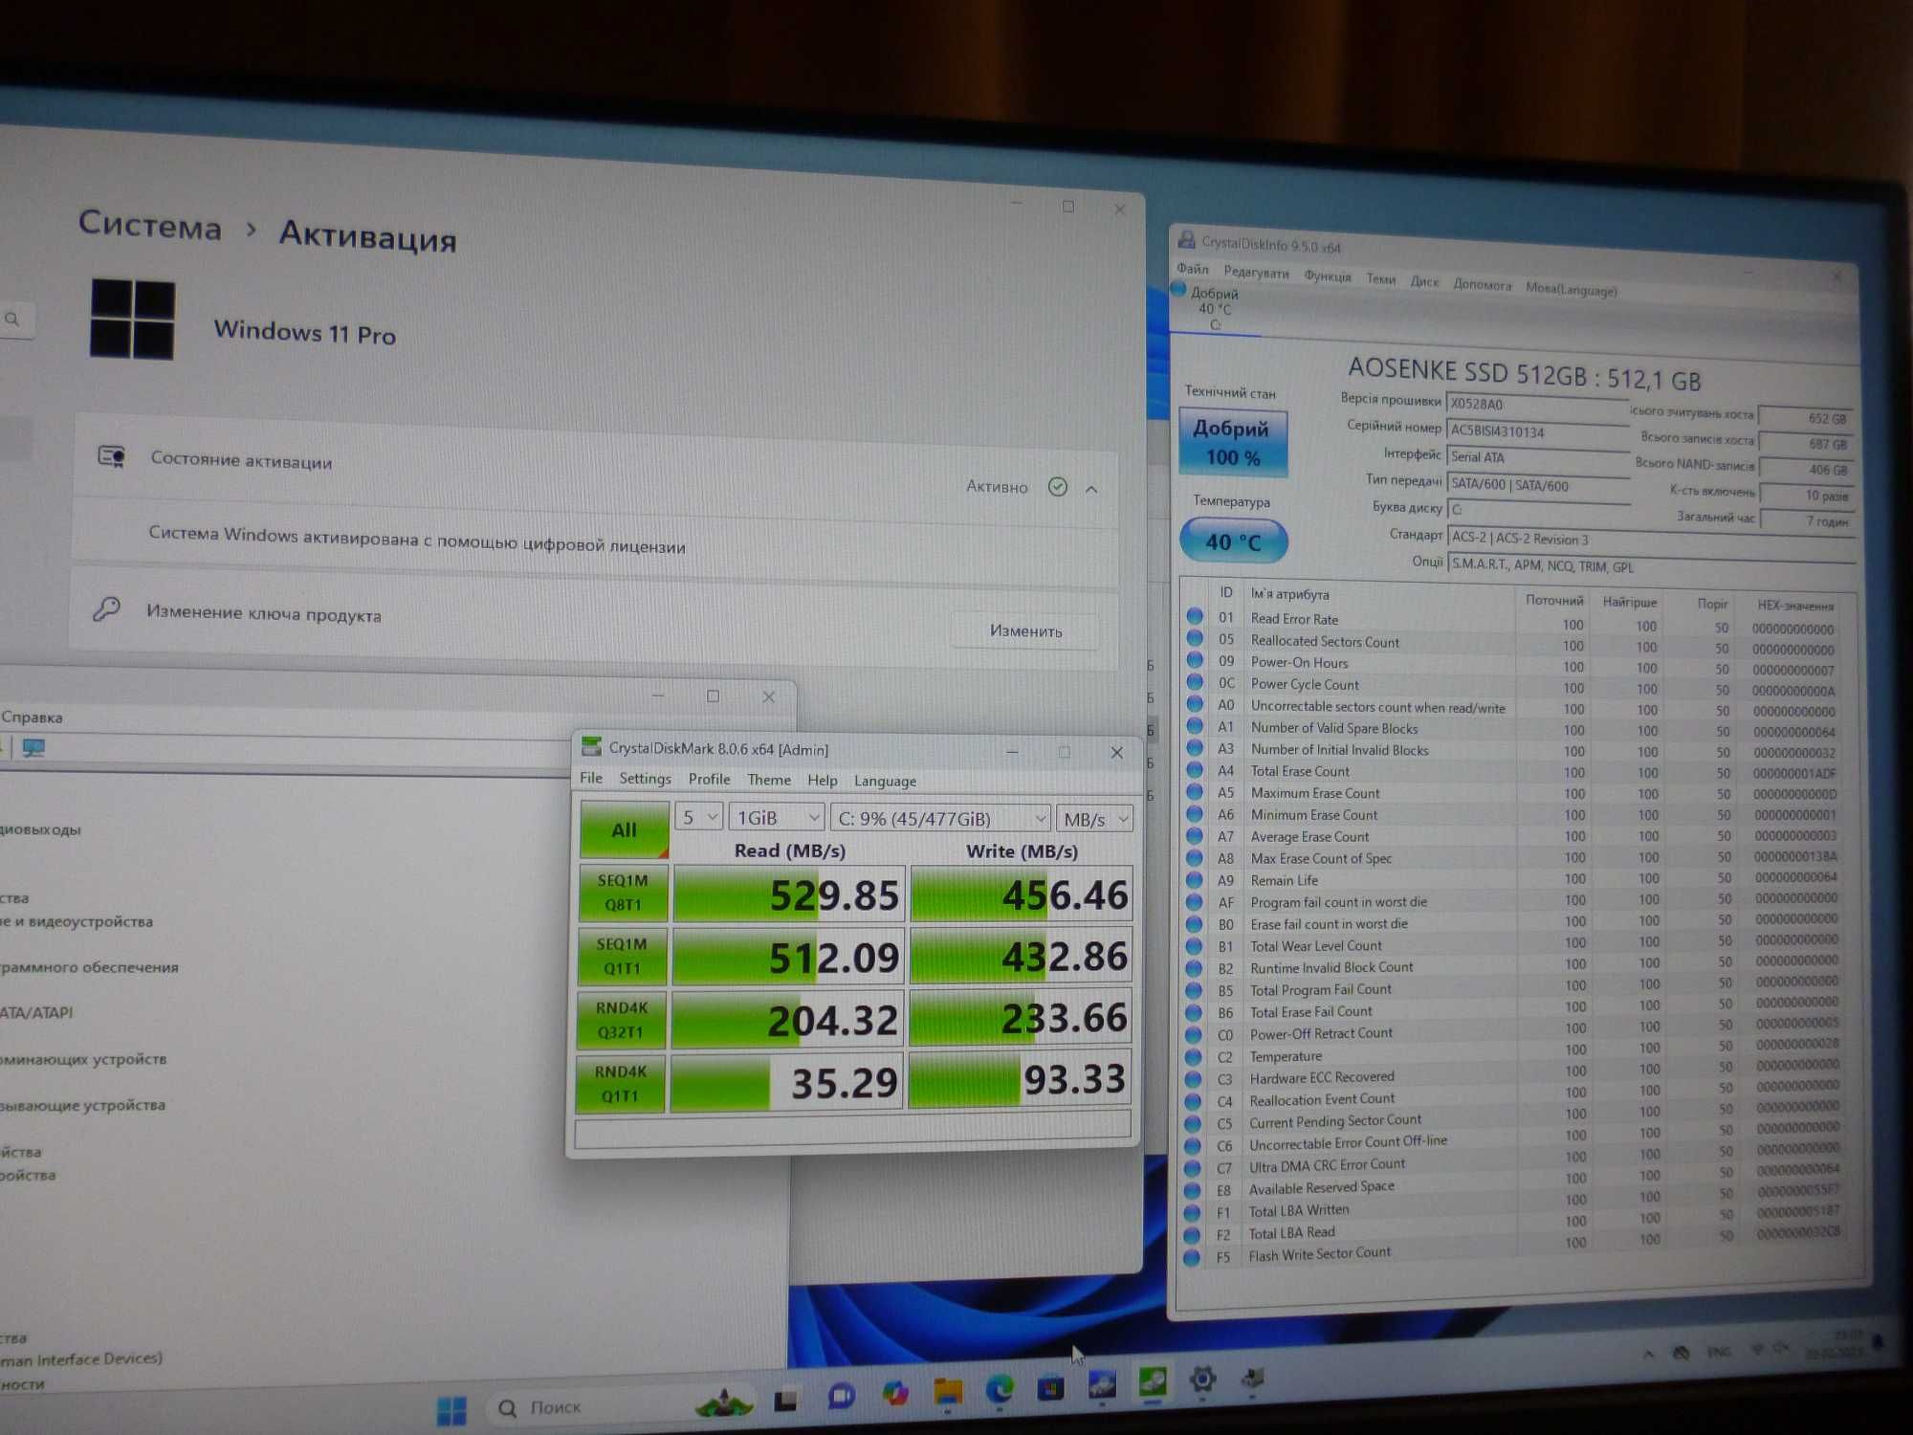Open Допомога menu in CrystalDiskInfo
Screen dimensions: 1913x1435
click(1482, 284)
